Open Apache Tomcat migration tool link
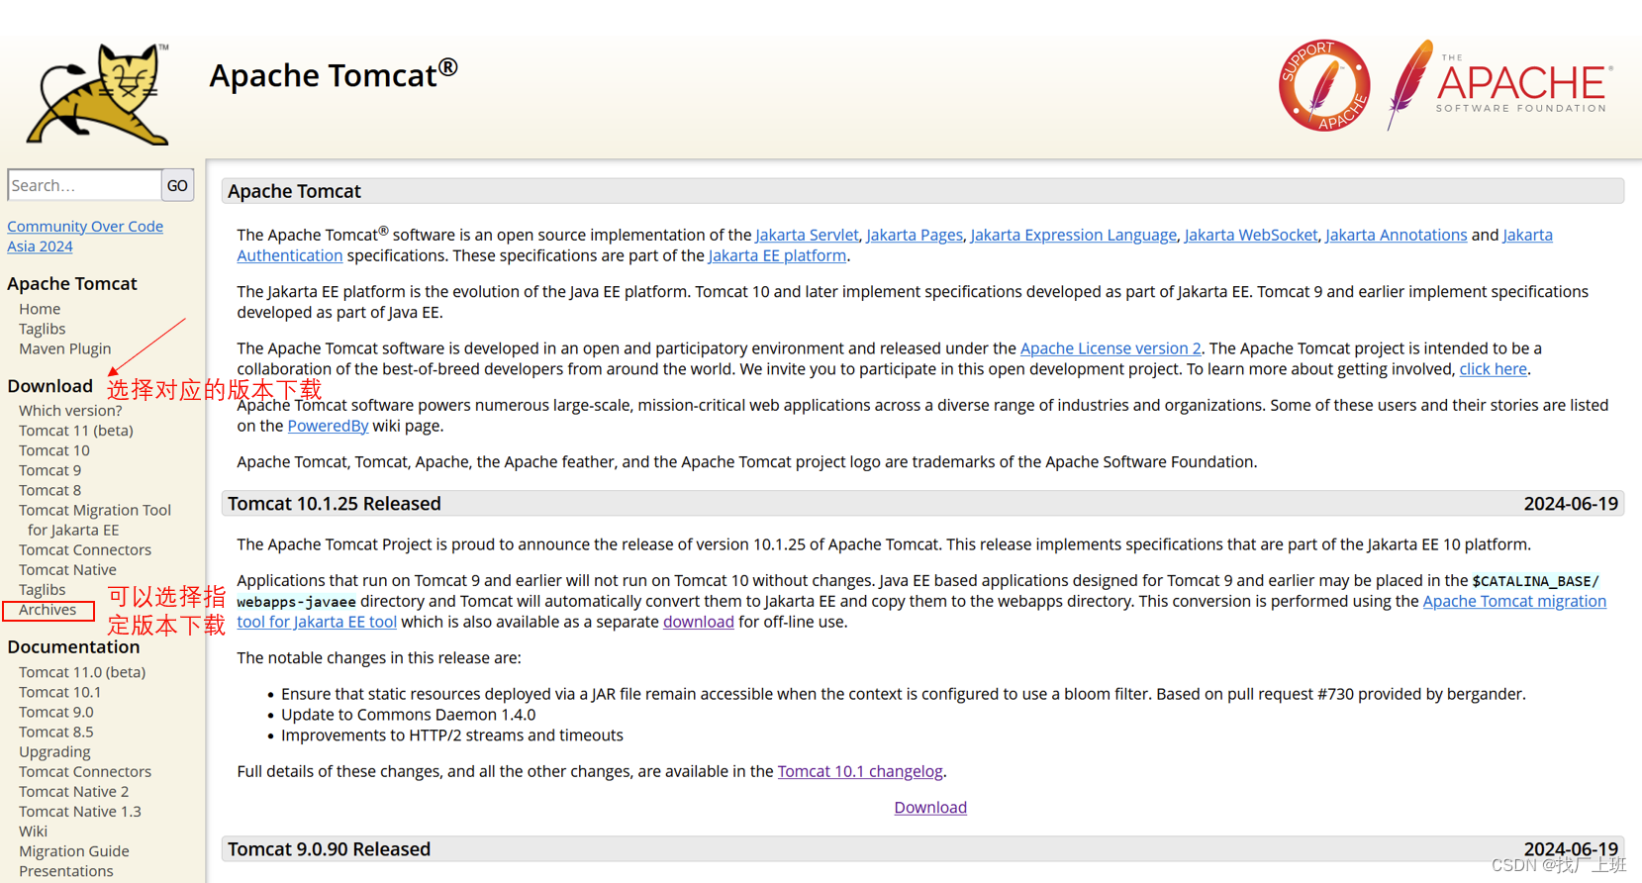The height and width of the screenshot is (883, 1642). pyautogui.click(x=1514, y=601)
